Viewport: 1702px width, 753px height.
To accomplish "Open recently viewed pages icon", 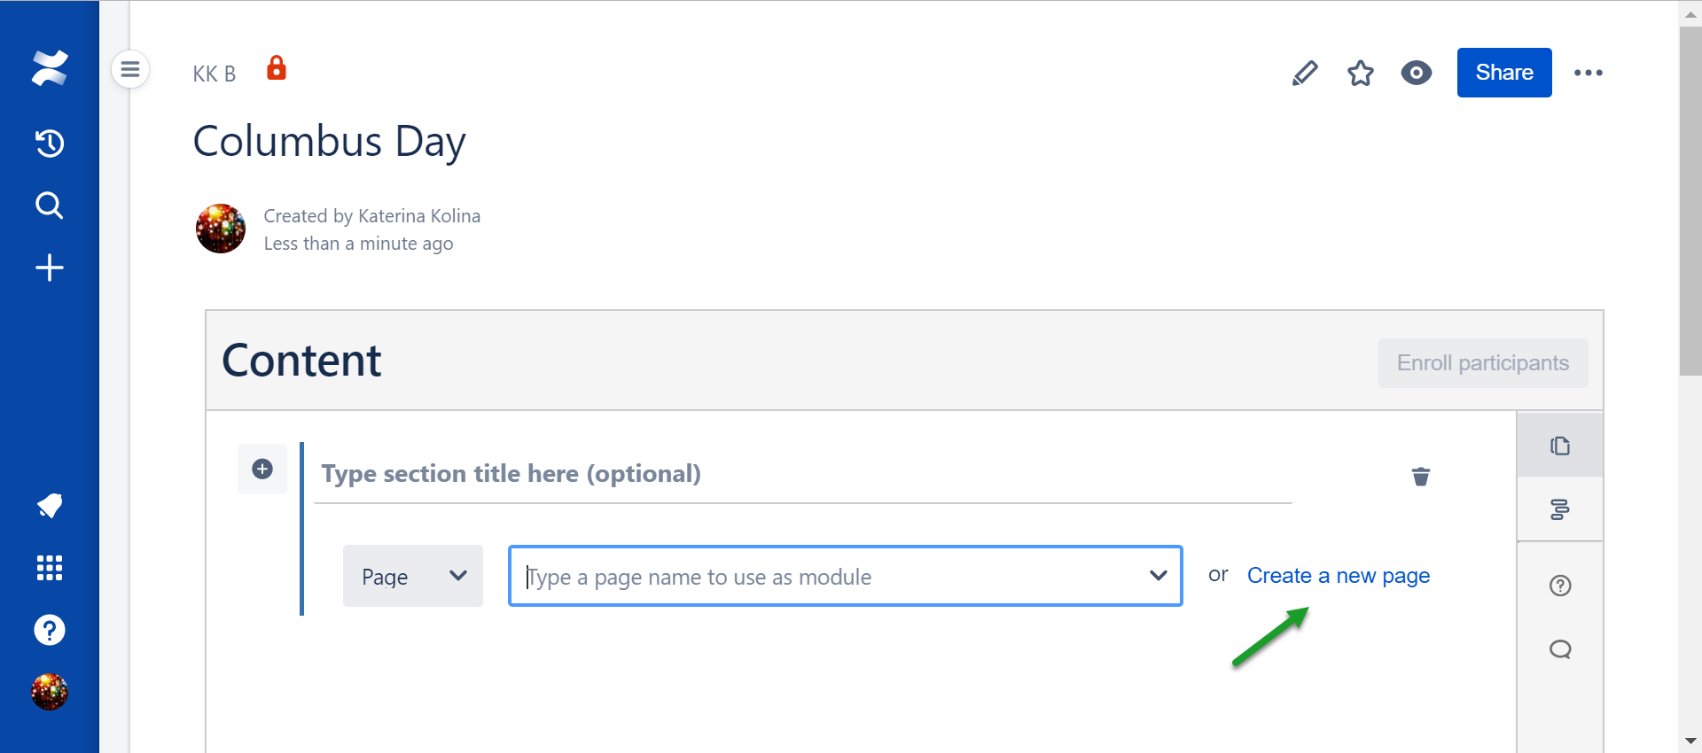I will click(50, 143).
